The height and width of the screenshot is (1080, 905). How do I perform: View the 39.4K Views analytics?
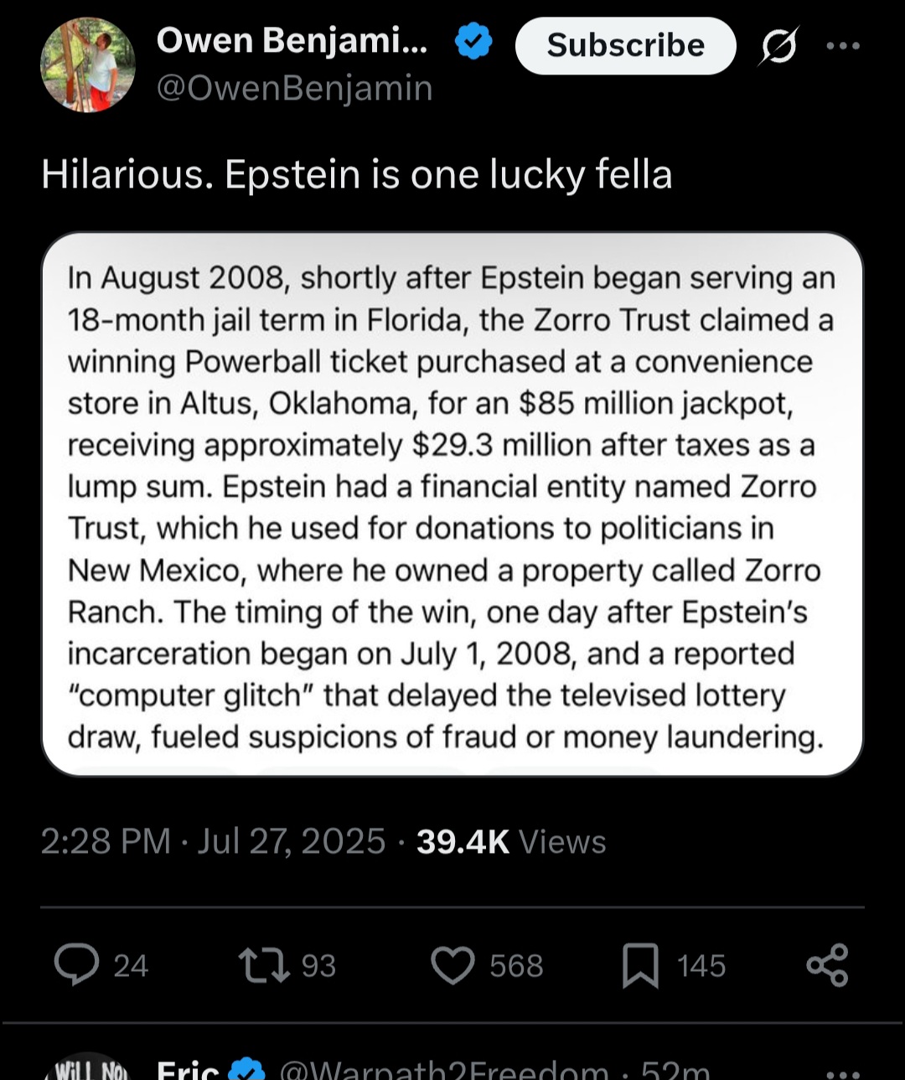coord(510,841)
